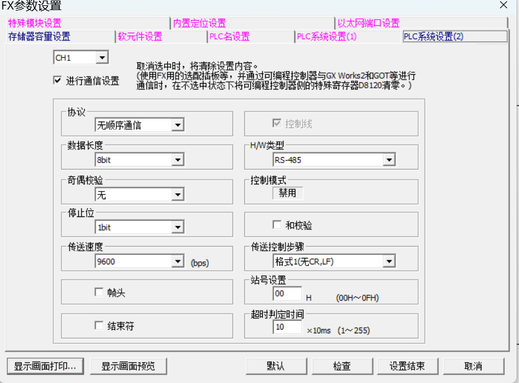
Task: Close the FX参数设置 dialog window
Action: 503,6
